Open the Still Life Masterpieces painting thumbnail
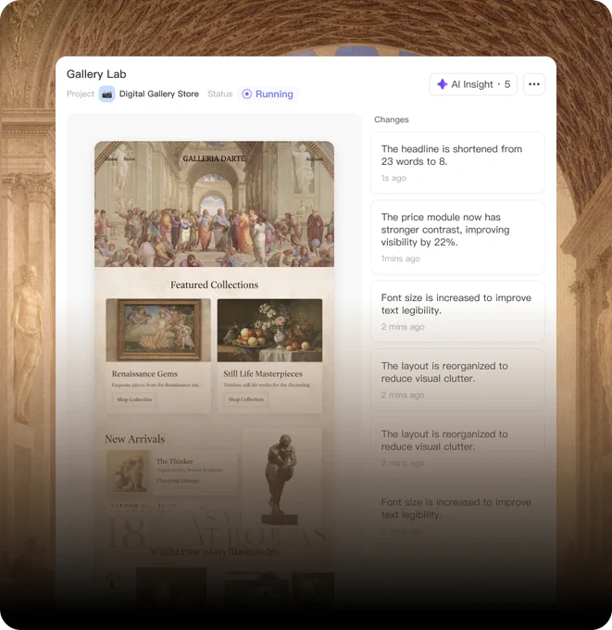Screen dimensions: 612x630 coord(269,330)
